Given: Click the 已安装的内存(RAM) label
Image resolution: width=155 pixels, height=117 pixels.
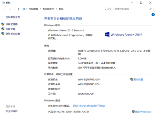Looking at the screenshot, I should [x=59, y=58].
